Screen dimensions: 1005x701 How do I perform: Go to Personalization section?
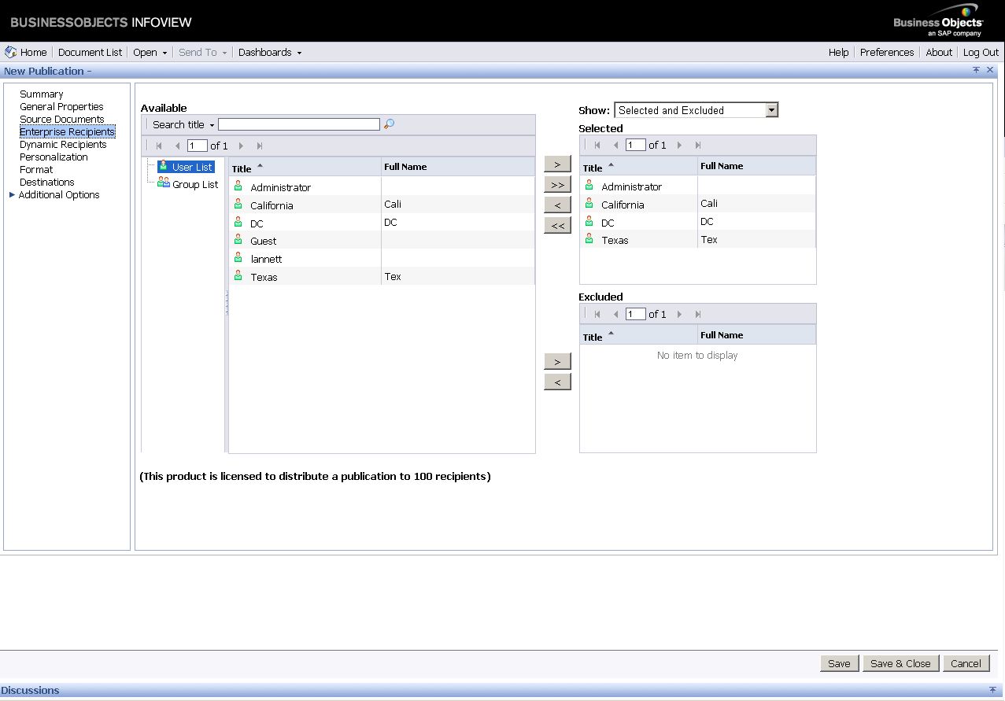(x=54, y=157)
